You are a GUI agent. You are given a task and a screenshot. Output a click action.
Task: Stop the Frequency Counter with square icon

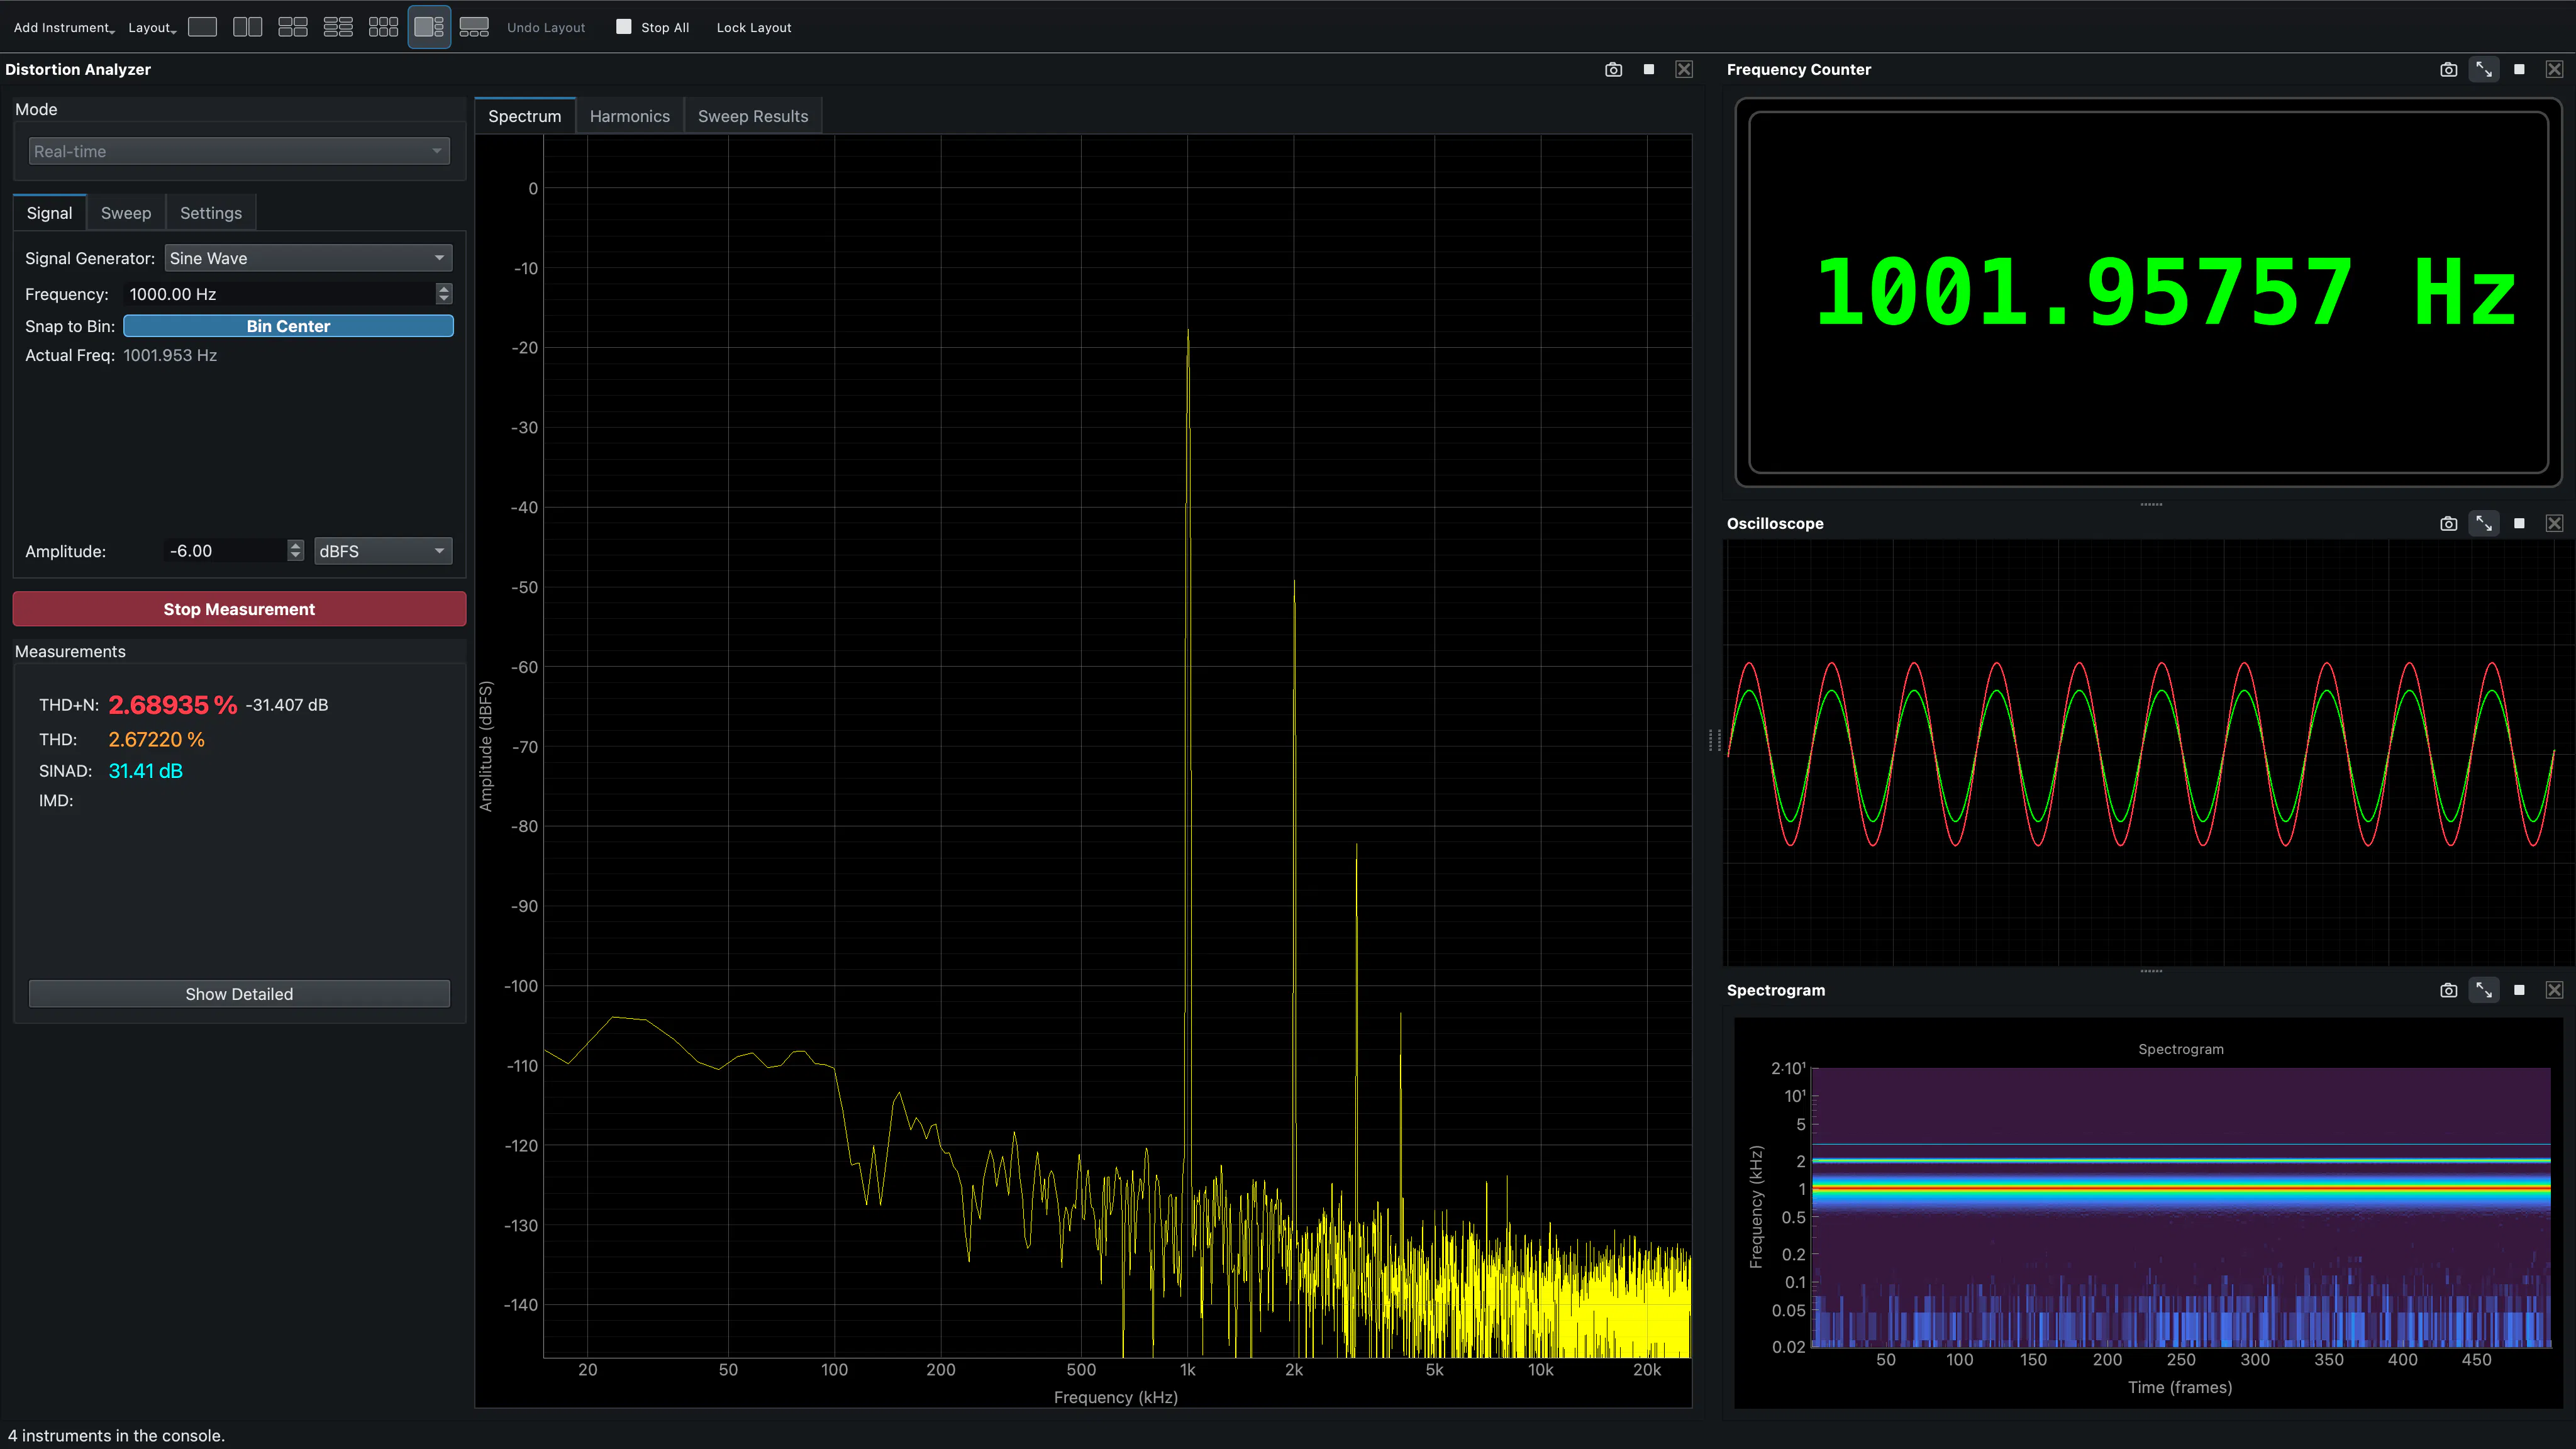tap(2519, 69)
